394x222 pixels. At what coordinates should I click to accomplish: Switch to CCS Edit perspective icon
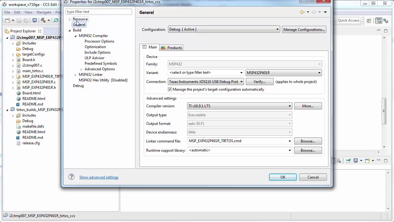[379, 21]
